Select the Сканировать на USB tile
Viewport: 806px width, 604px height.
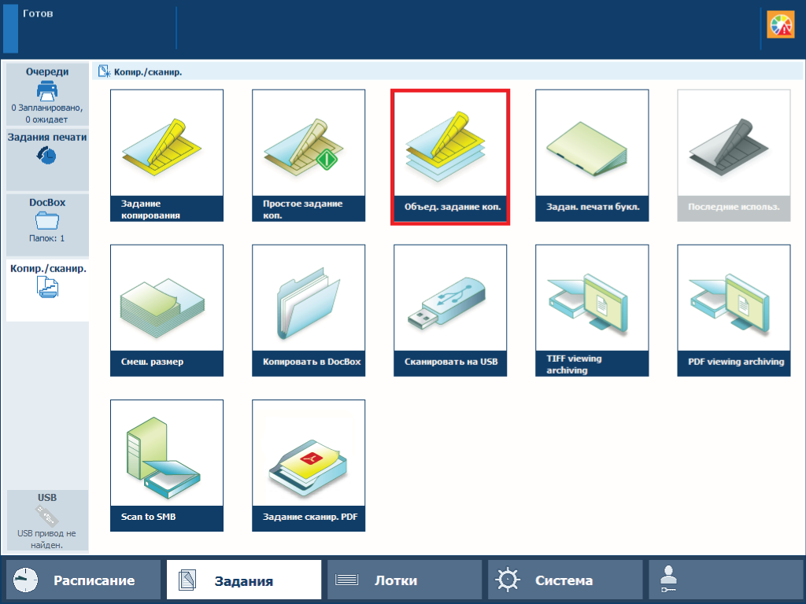450,311
